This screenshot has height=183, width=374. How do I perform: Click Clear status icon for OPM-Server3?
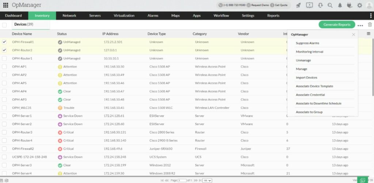tap(60, 165)
